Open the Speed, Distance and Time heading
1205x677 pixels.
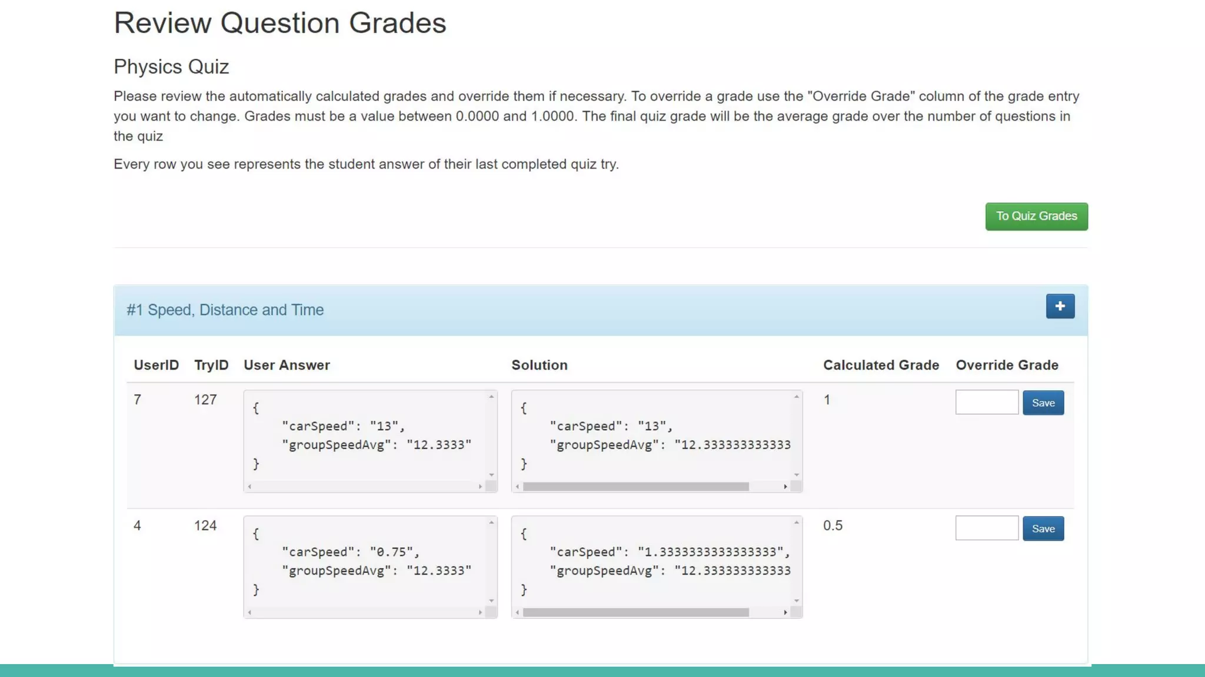pos(225,310)
